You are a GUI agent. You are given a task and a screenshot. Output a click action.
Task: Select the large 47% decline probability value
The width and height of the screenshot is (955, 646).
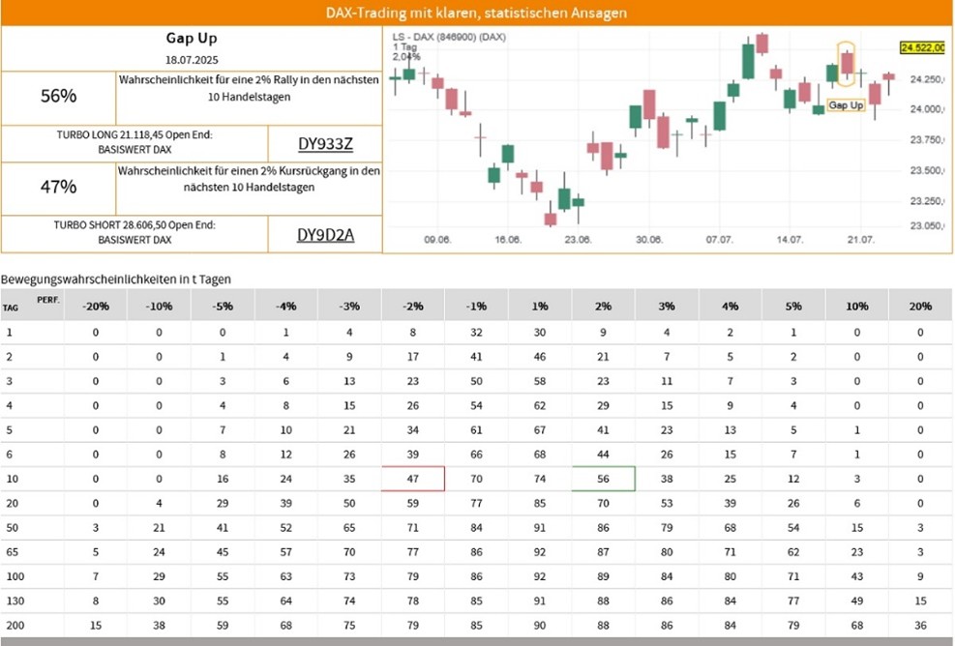(58, 187)
